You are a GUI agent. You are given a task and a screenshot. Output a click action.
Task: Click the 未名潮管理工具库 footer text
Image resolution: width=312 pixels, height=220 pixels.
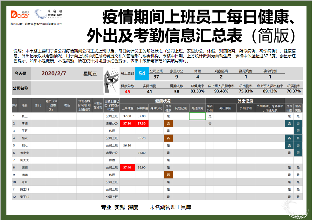pos(171,207)
